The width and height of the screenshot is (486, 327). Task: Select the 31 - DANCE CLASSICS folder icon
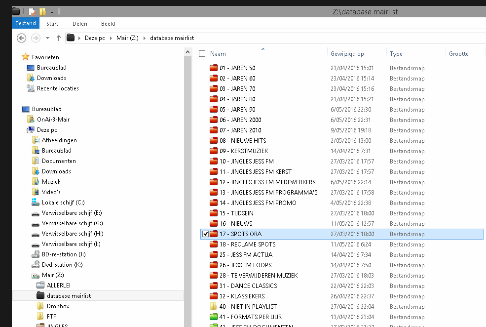(214, 286)
